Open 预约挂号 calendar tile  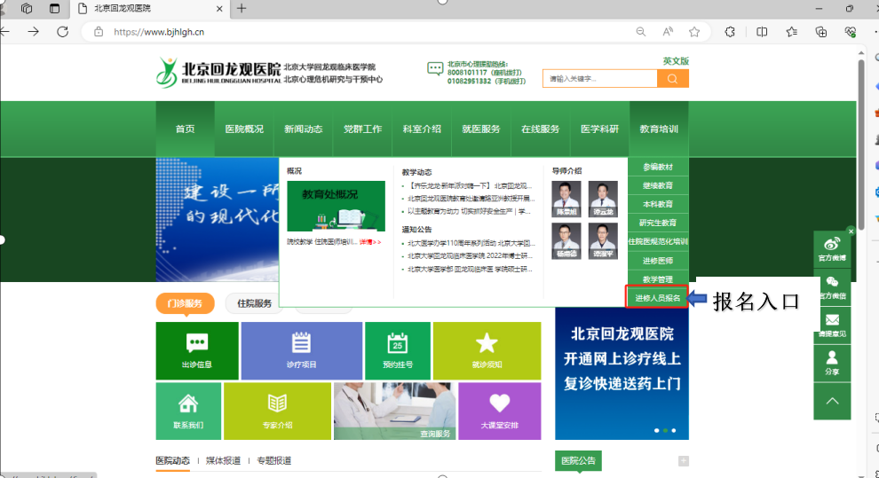(x=397, y=350)
